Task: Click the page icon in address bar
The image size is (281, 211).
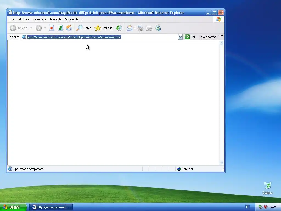Action: (24, 37)
